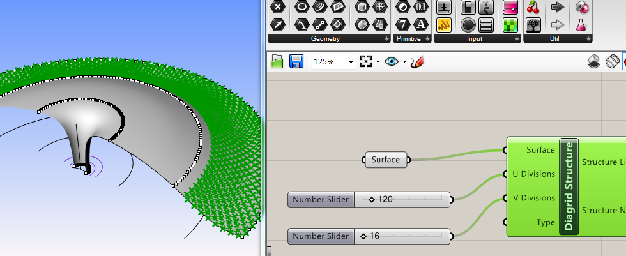Expand the Primitive panel category
This screenshot has width=626, height=256.
point(427,39)
